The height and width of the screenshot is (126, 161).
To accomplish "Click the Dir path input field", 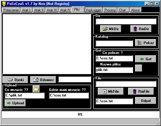I will click(x=126, y=21).
